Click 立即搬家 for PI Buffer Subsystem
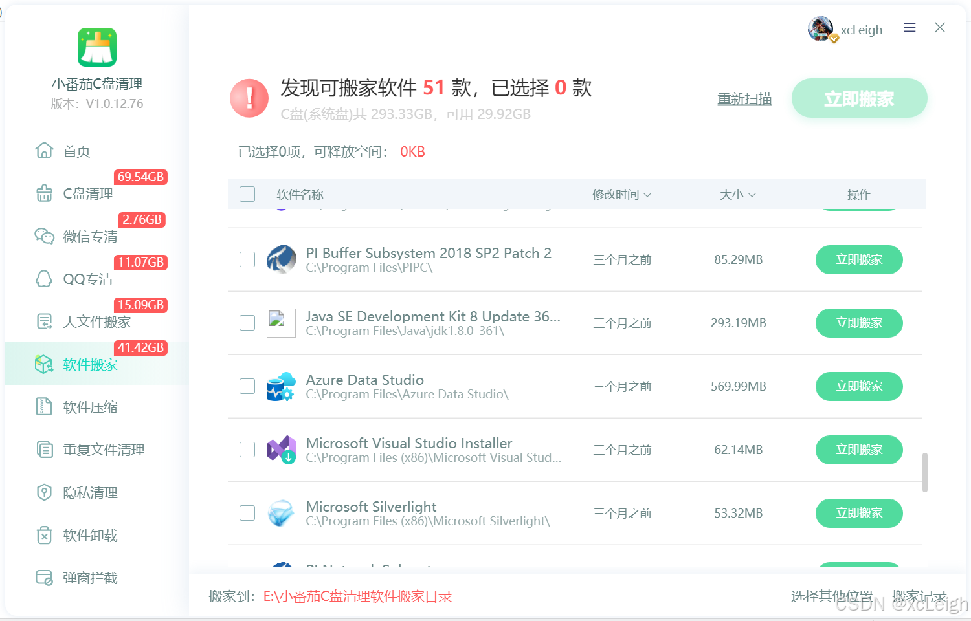Screen dimensions: 971x621 click(x=859, y=259)
